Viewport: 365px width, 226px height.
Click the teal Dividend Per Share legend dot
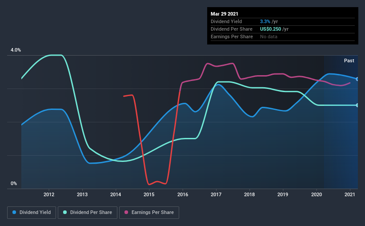click(x=65, y=212)
